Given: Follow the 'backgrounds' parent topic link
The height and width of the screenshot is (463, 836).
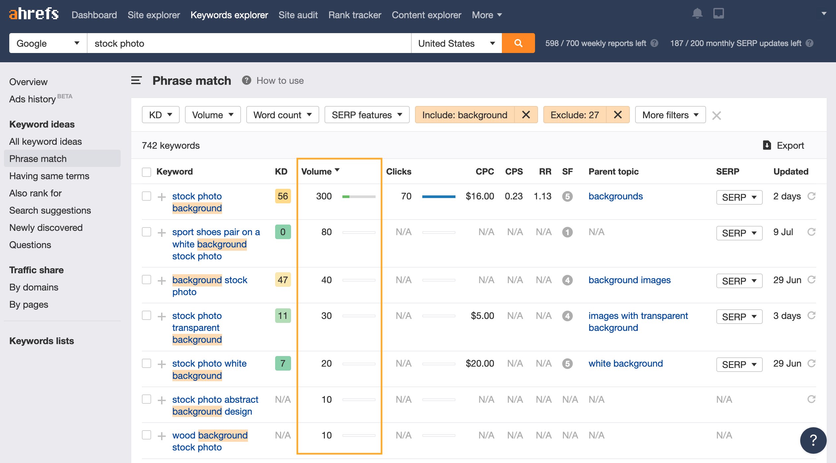Looking at the screenshot, I should [615, 196].
